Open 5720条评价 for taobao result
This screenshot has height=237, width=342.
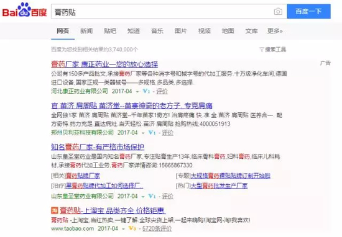click(x=157, y=228)
